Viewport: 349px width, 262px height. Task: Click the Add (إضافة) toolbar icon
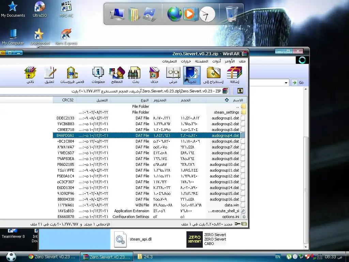coord(234,75)
